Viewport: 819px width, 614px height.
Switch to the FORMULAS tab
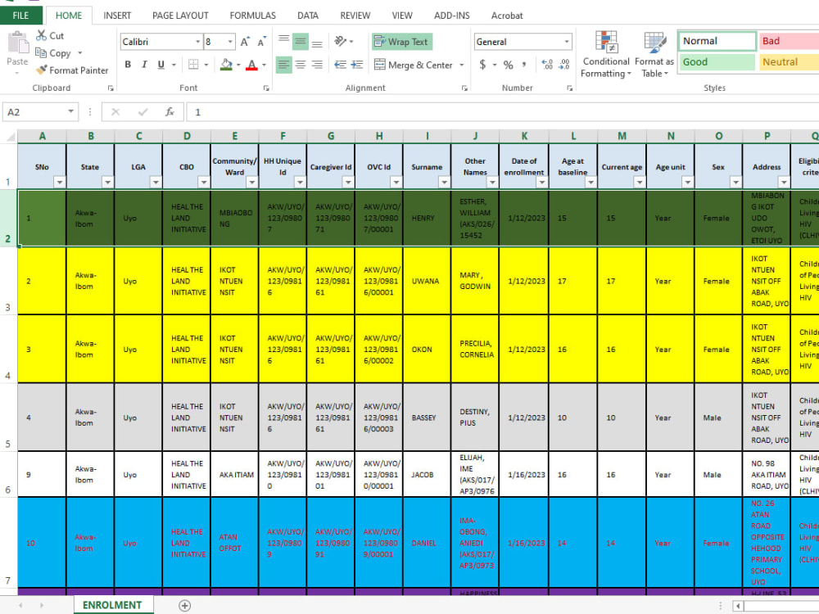click(253, 16)
